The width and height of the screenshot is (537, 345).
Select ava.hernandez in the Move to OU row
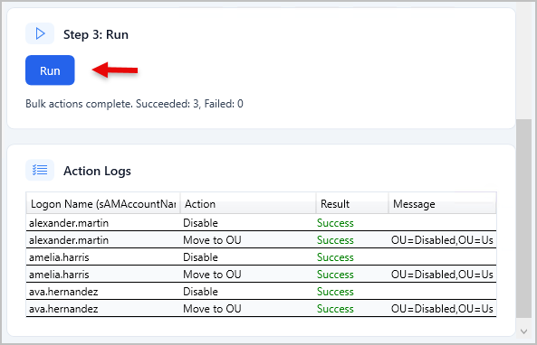point(63,309)
